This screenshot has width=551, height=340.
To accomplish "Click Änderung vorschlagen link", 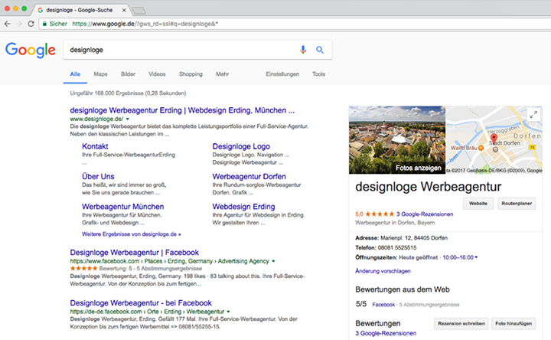I will [x=383, y=271].
